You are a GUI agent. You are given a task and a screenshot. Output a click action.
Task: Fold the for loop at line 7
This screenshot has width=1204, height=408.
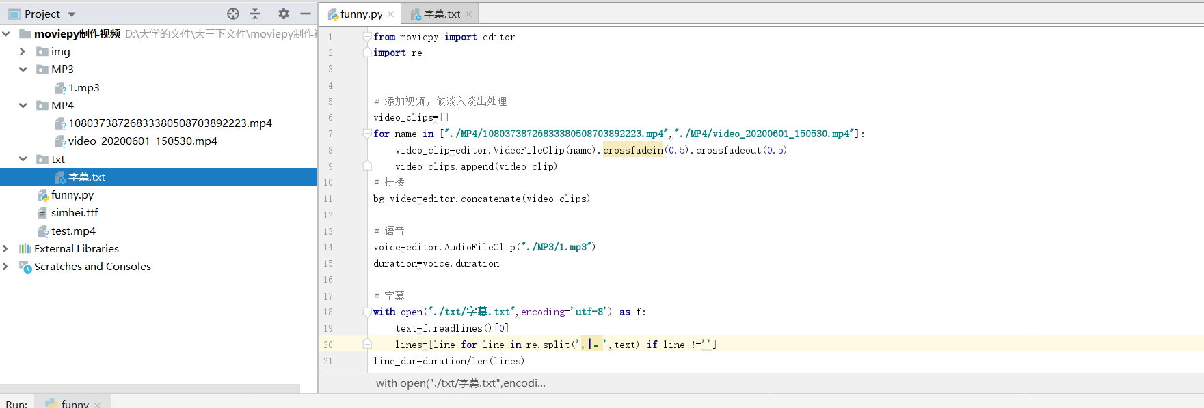point(367,134)
